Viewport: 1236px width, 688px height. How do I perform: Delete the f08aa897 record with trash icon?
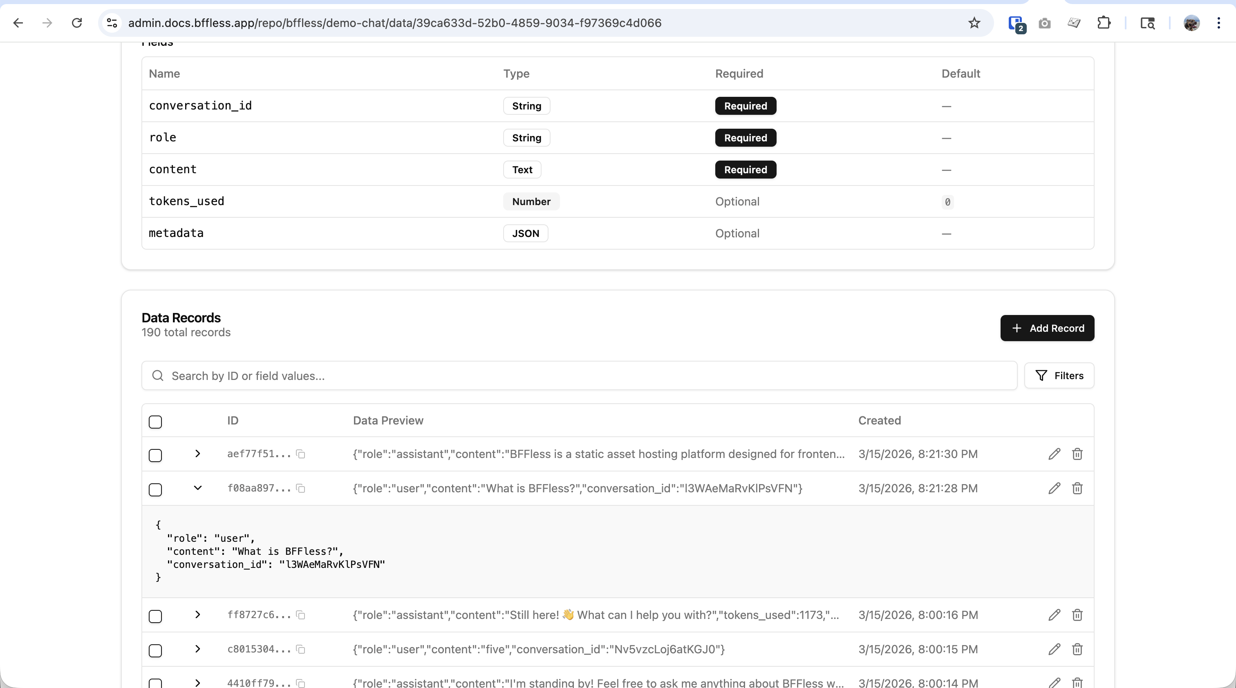1077,488
